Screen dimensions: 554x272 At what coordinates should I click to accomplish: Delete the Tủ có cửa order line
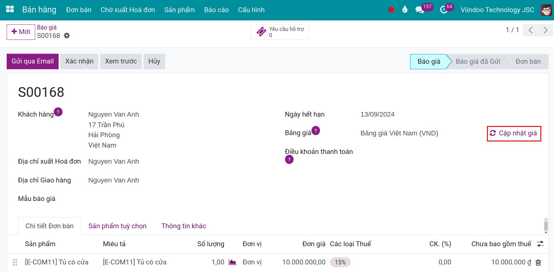(x=538, y=263)
